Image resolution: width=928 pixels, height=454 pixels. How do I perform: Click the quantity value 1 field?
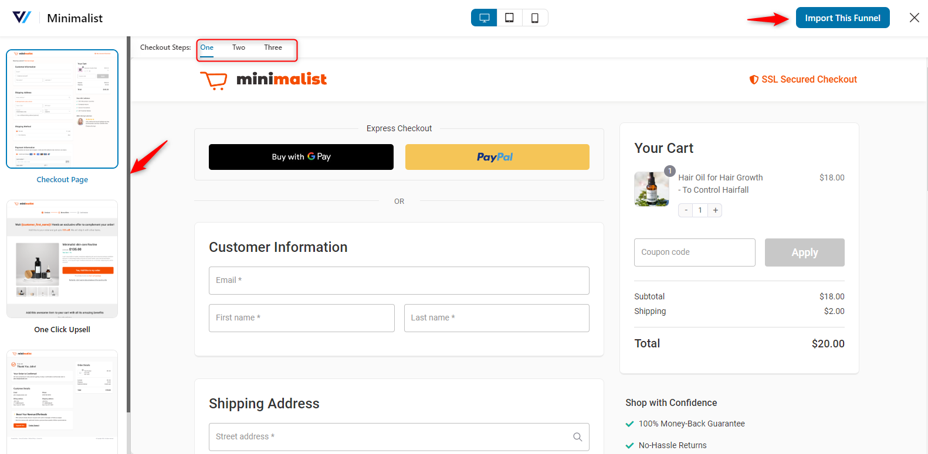point(700,210)
